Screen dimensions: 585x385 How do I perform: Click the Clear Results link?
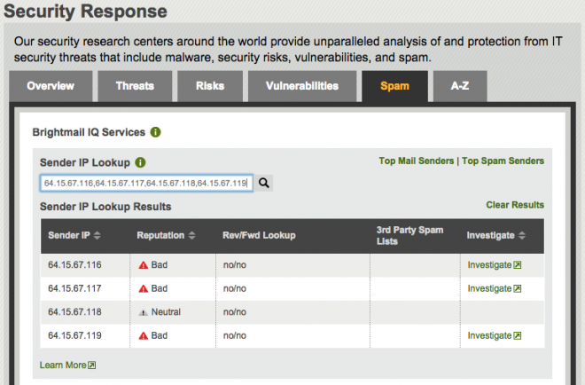[x=515, y=205]
